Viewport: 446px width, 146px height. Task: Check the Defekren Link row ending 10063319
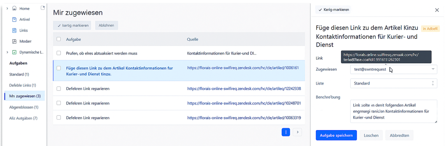(x=59, y=117)
